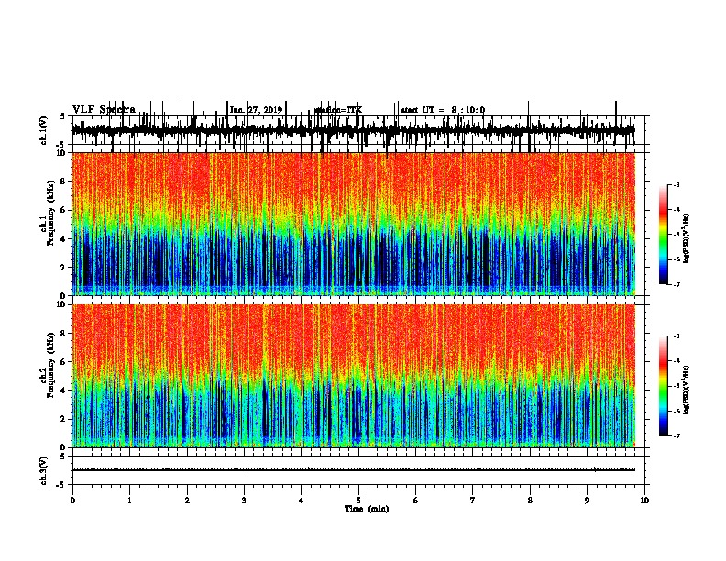
Task: Select the "3" tick on the time axis
Action: (x=244, y=500)
